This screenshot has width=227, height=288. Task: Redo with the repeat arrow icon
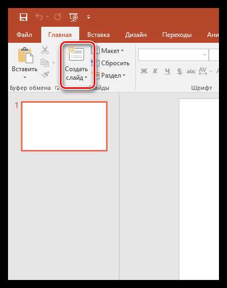[57, 17]
